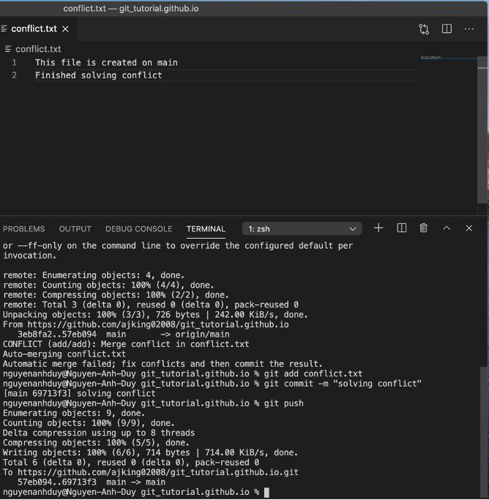
Task: Kill terminal with trash icon
Action: tap(423, 228)
